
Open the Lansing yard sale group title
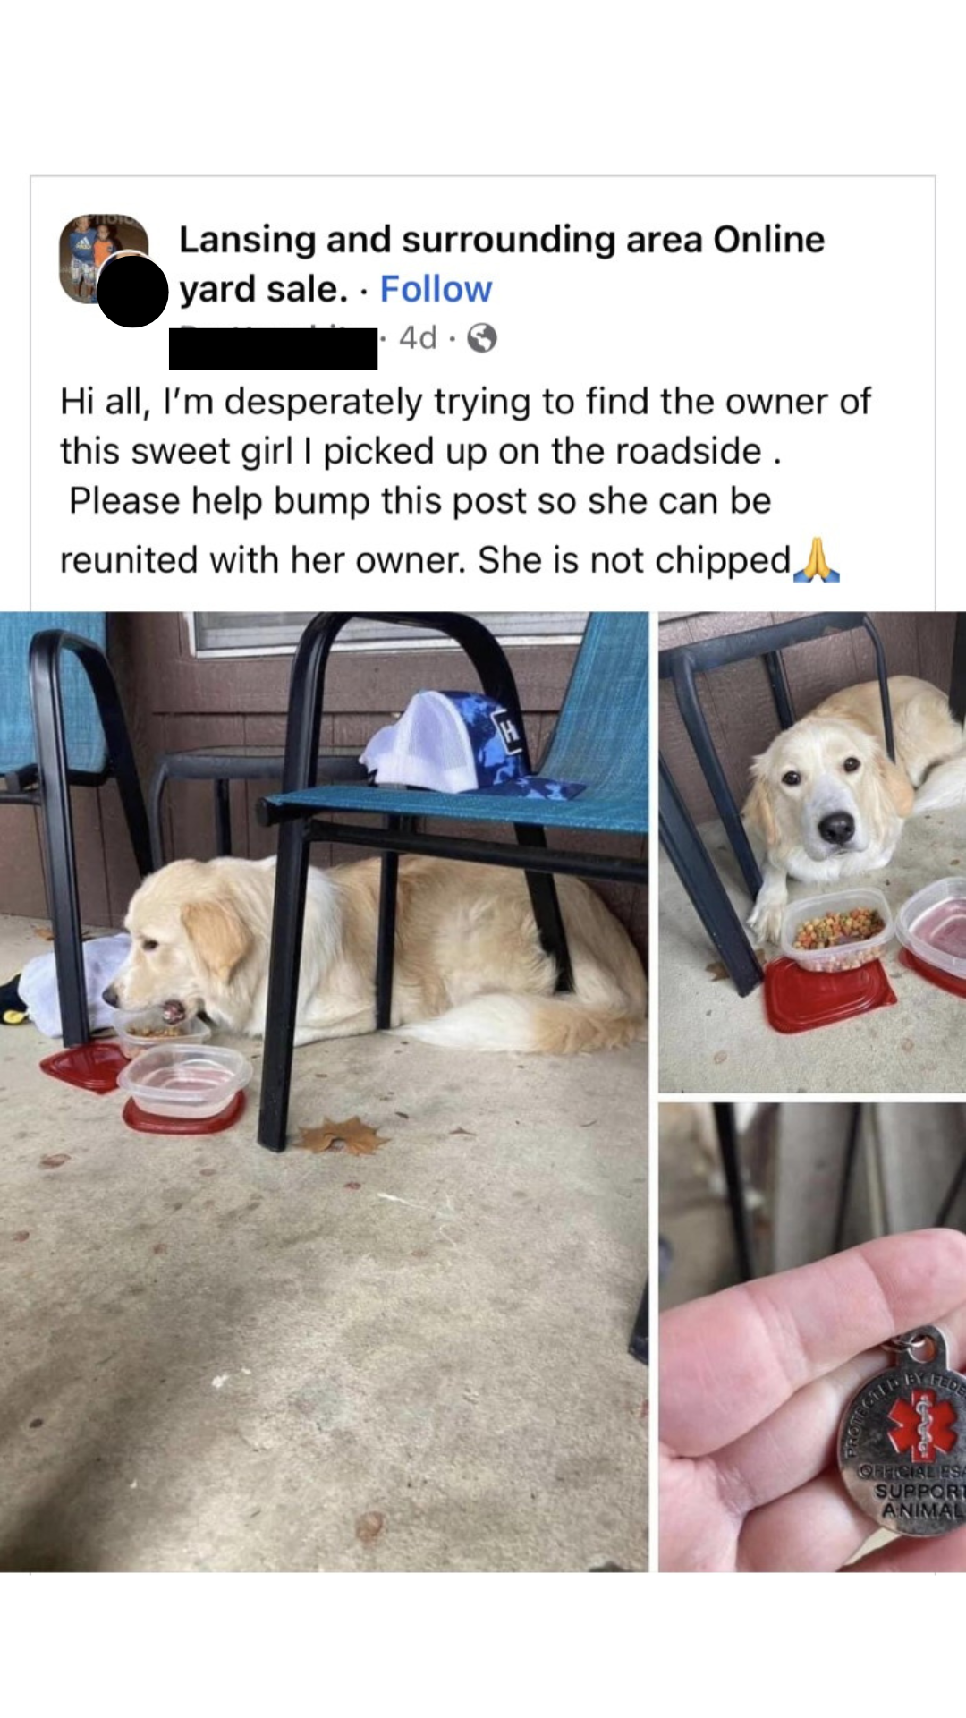coord(502,264)
